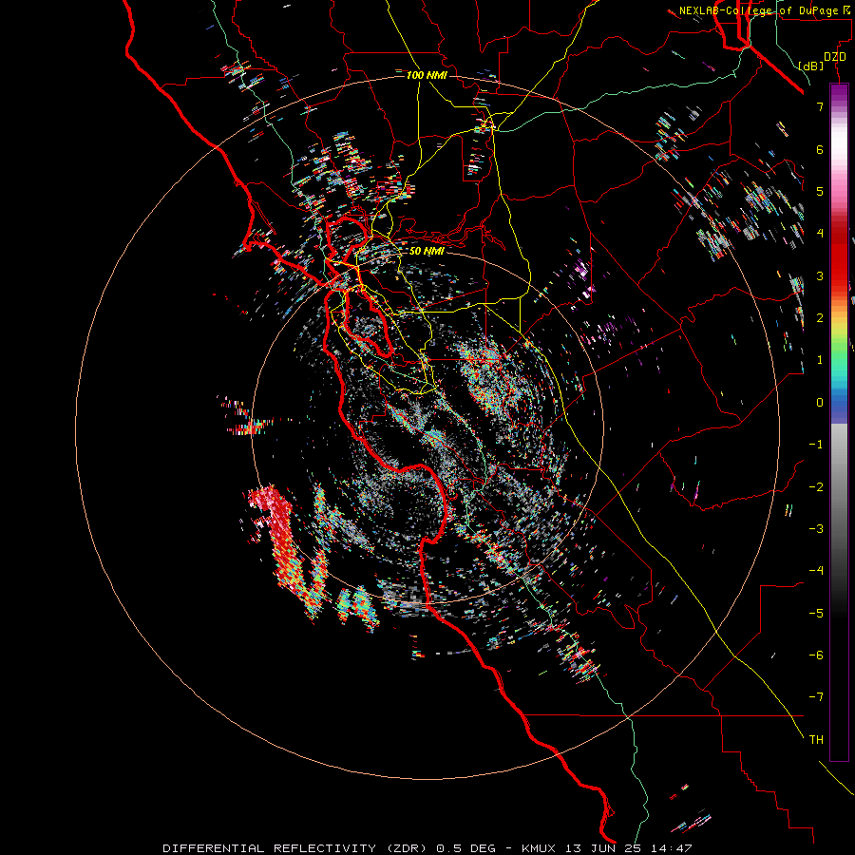The height and width of the screenshot is (855, 855).
Task: Click the 100 NMI range ring label
Action: click(427, 75)
